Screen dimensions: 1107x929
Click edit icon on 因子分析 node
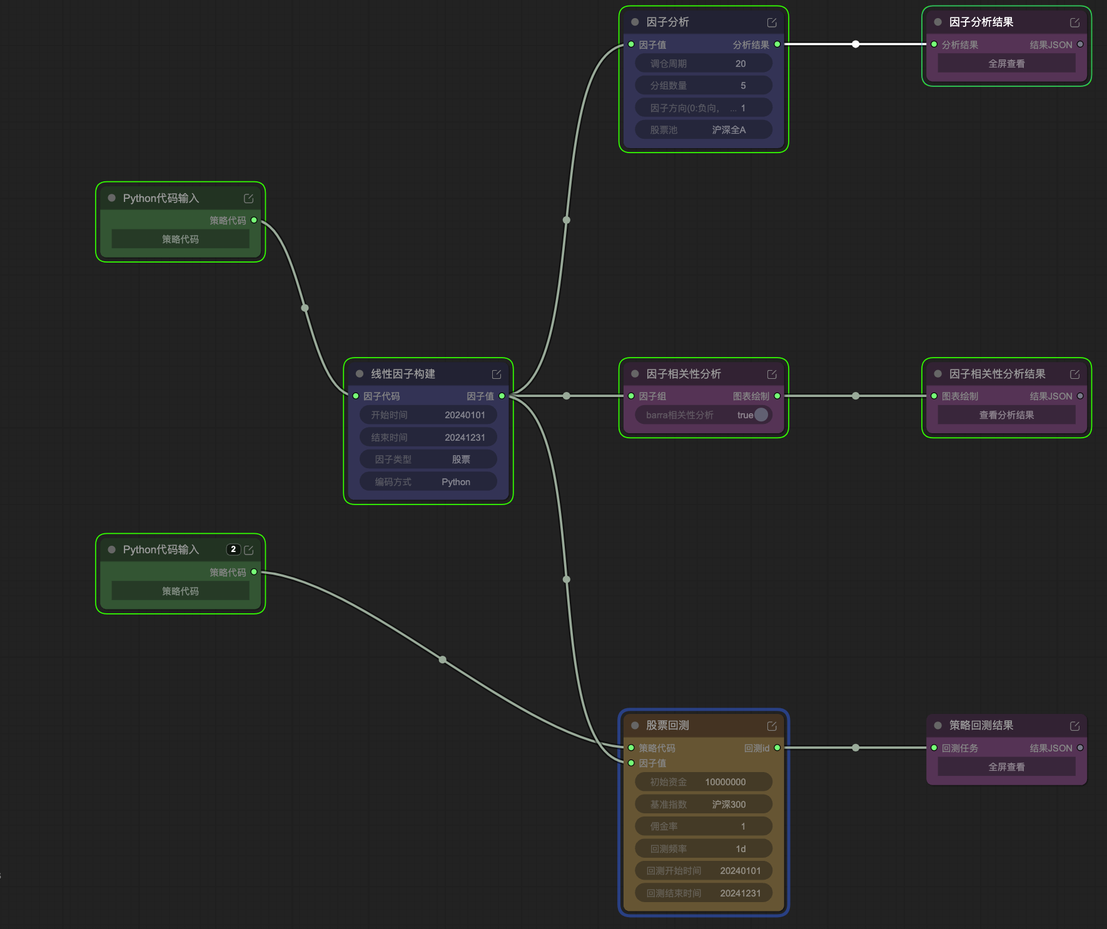click(x=772, y=23)
